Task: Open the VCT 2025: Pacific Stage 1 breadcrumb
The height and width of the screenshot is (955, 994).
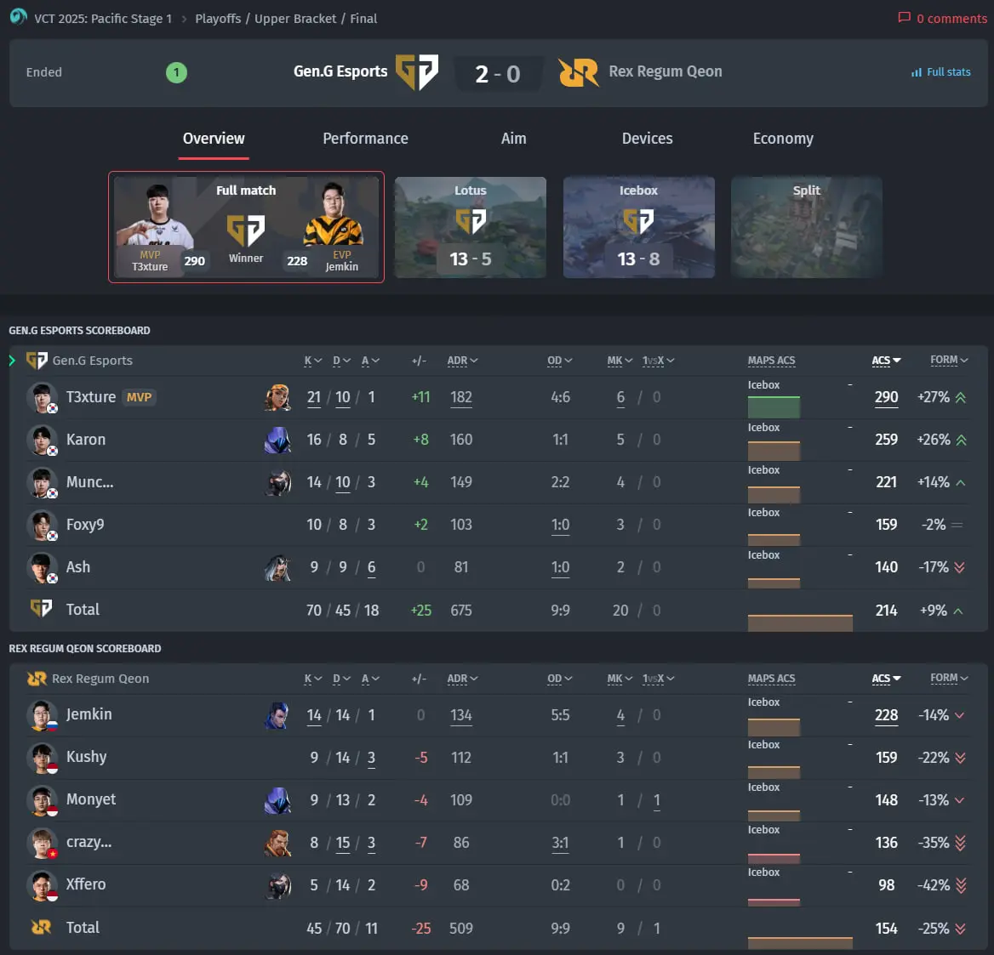Action: click(x=103, y=19)
